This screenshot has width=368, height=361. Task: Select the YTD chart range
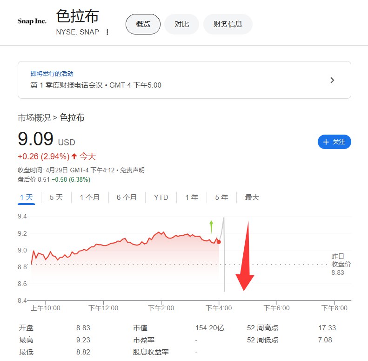pyautogui.click(x=161, y=198)
